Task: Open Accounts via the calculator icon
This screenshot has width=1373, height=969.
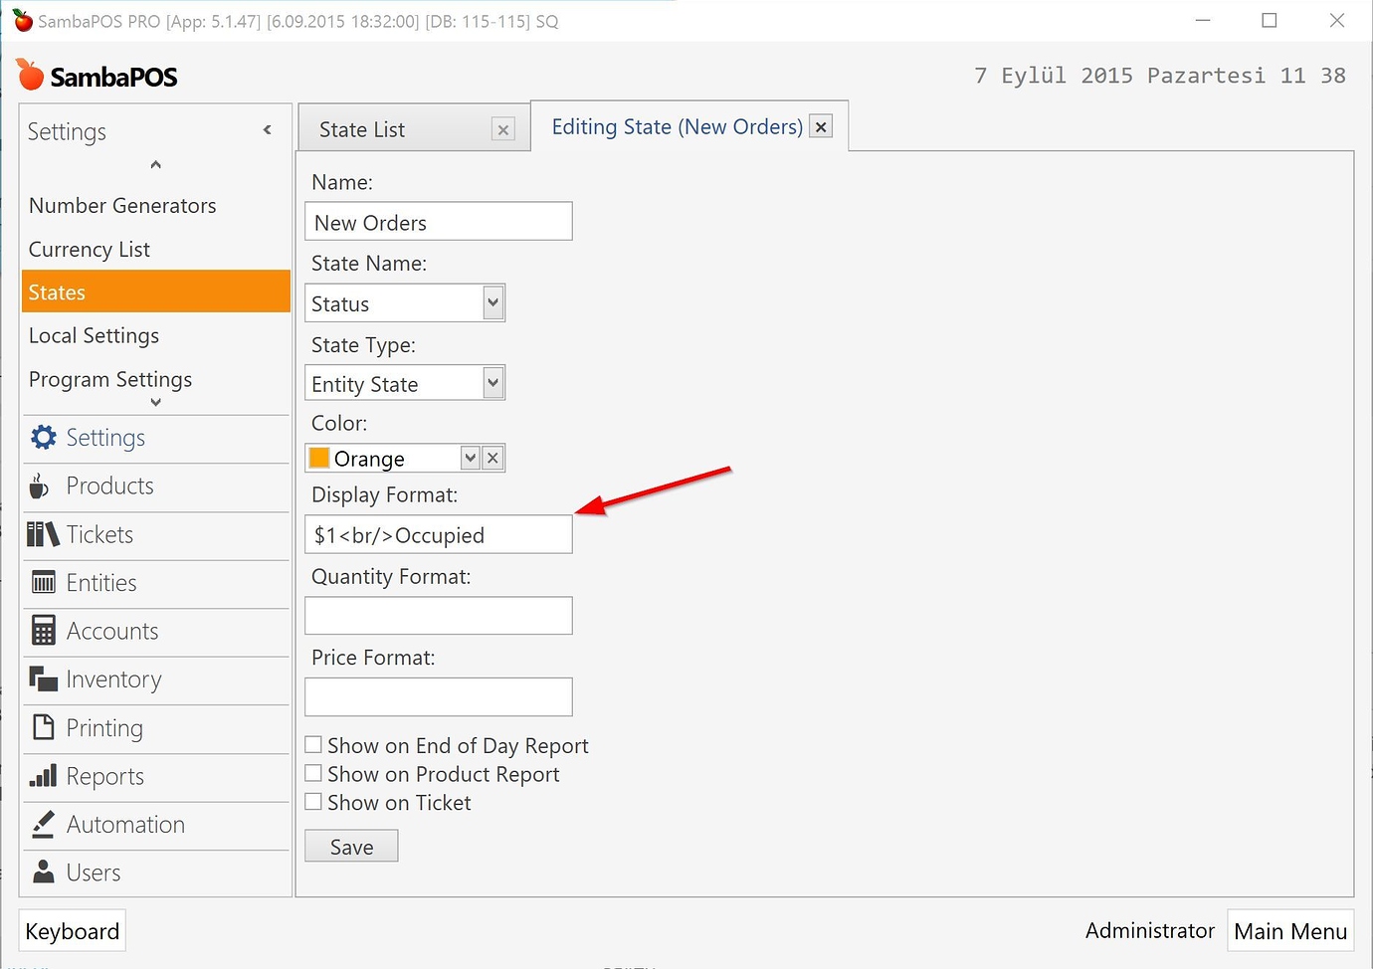Action: tap(44, 631)
